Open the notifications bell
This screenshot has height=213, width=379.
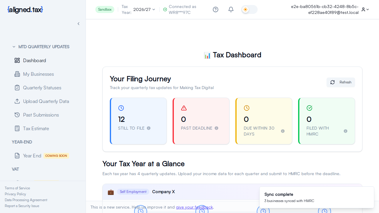(x=231, y=9)
